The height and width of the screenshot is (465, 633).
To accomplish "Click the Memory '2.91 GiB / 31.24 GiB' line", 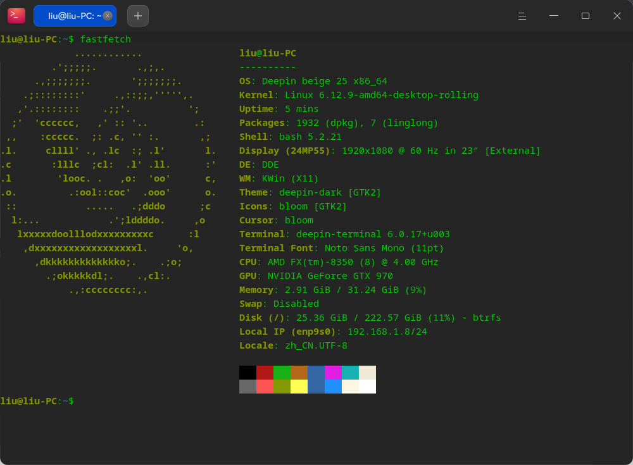I will click(x=333, y=290).
